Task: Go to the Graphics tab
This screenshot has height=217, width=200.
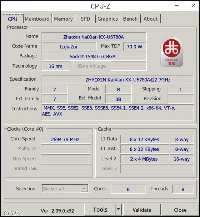Action: (x=107, y=19)
